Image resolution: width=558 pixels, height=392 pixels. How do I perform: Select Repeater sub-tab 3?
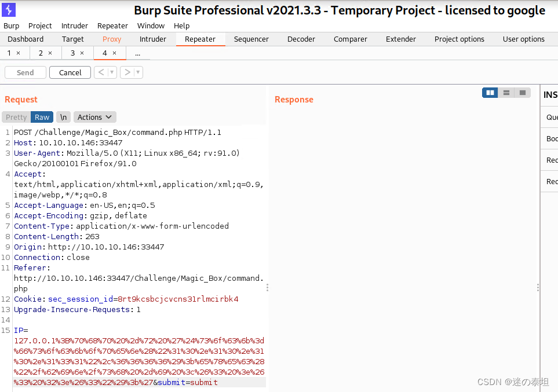(72, 53)
